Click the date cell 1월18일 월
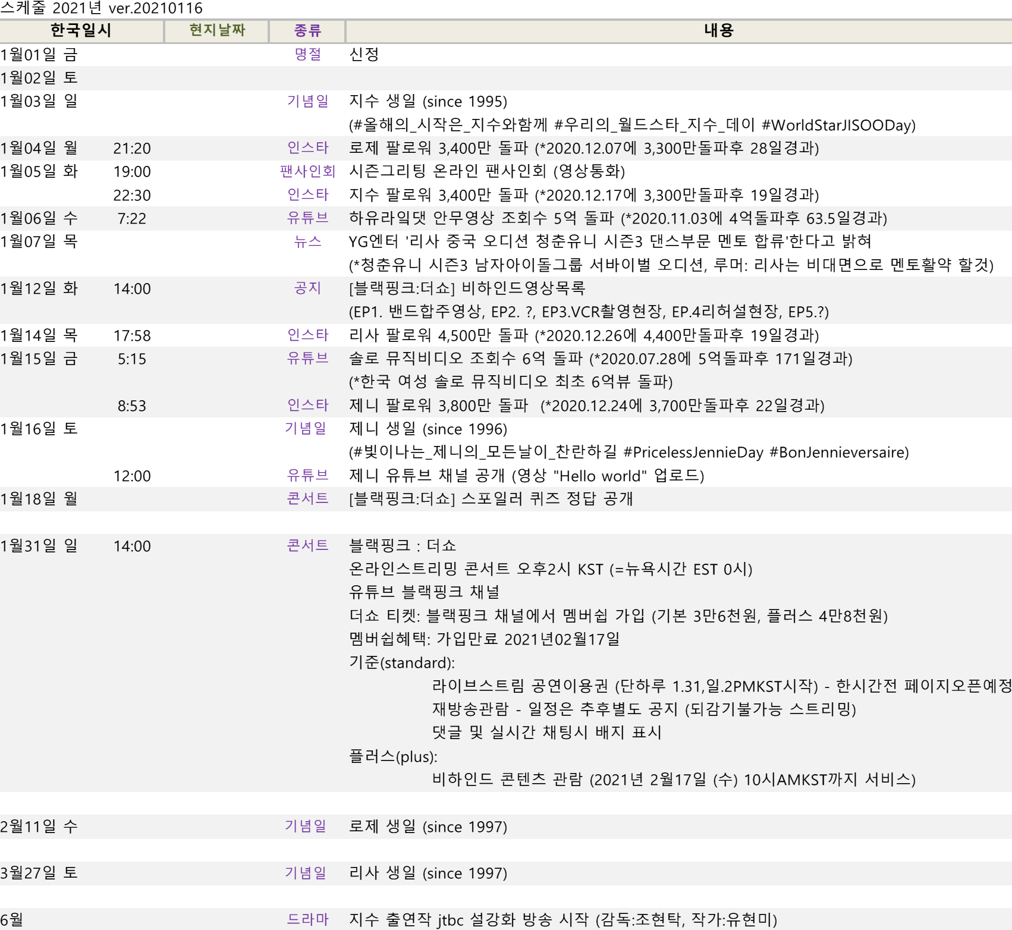The width and height of the screenshot is (1012, 930). pyautogui.click(x=39, y=499)
